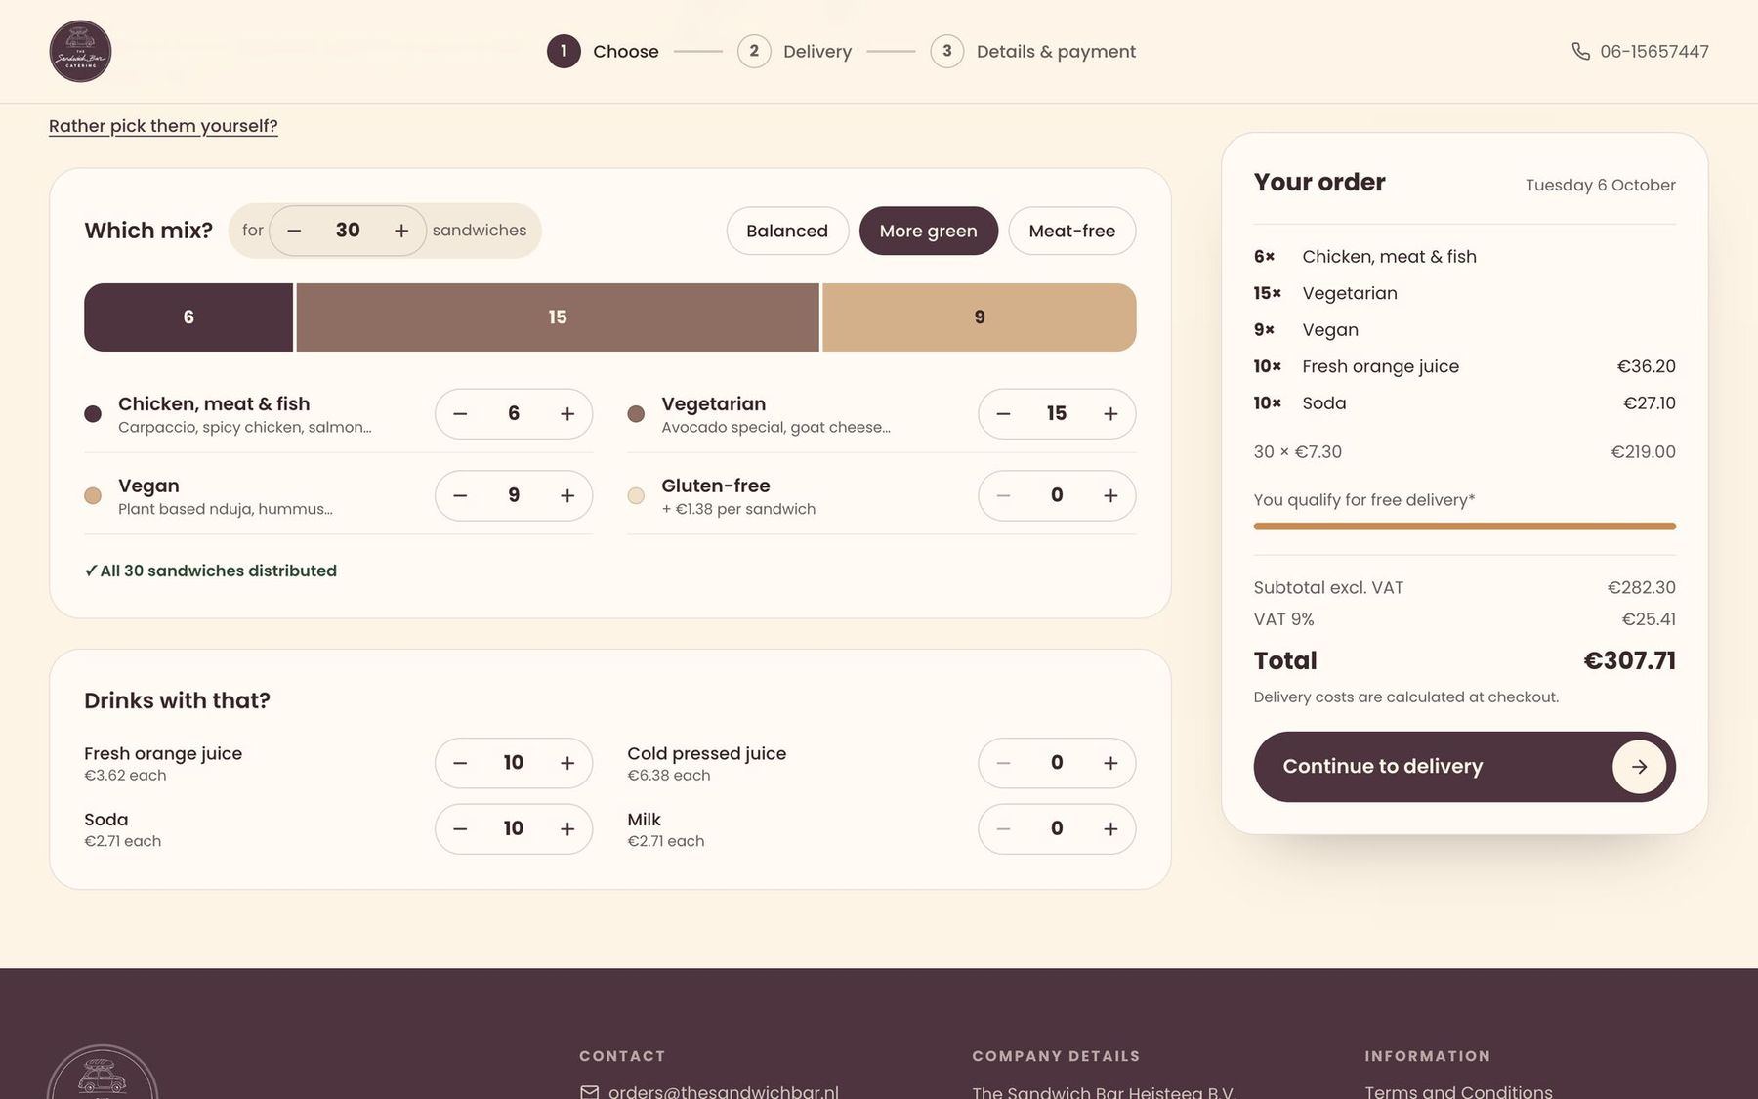The height and width of the screenshot is (1099, 1758).
Task: Click the Sandwich Bar logo in the header
Action: pos(80,51)
